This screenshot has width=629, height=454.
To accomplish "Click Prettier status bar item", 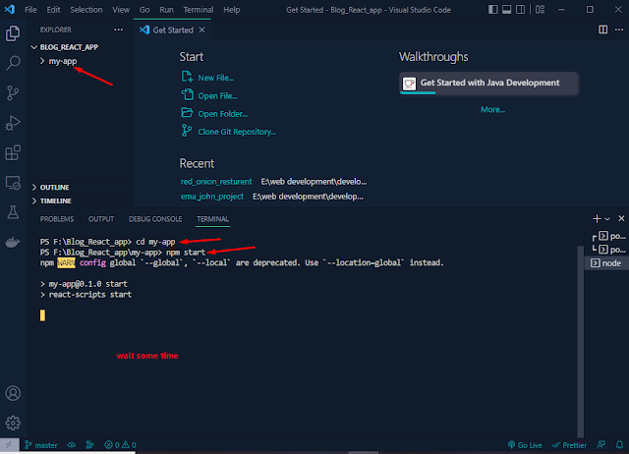I will pos(570,445).
